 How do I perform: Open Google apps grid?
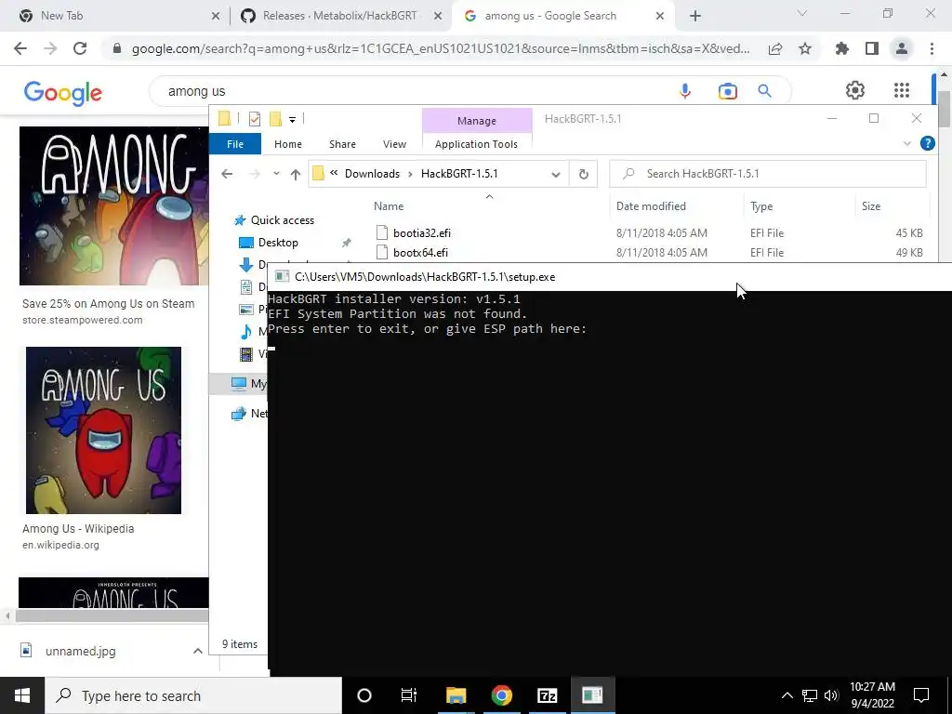pos(902,90)
